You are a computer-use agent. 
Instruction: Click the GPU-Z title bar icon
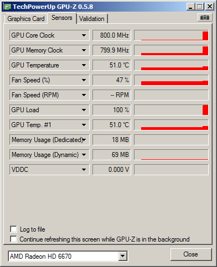[x=7, y=7]
